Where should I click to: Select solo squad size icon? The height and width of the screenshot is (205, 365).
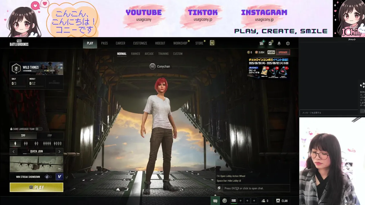pyautogui.click(x=15, y=143)
